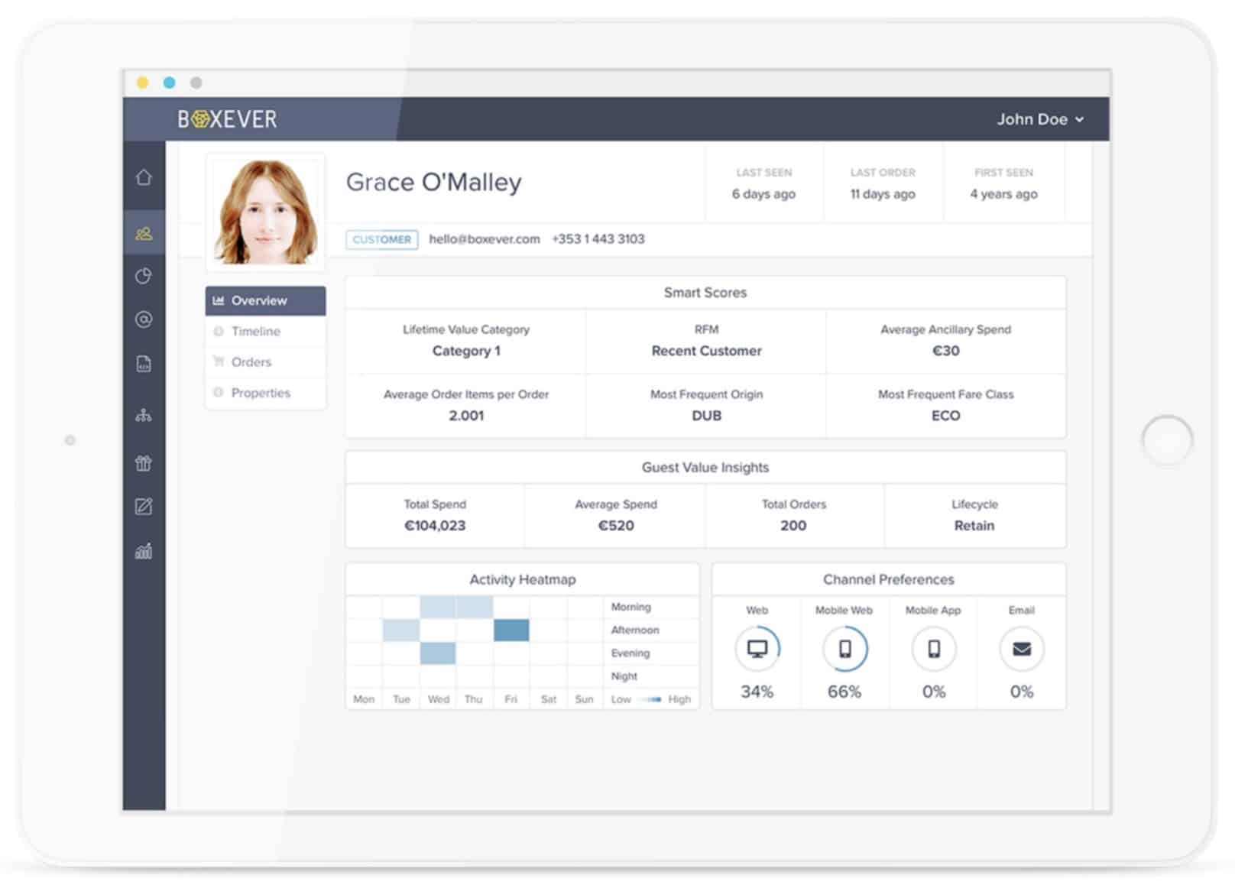The height and width of the screenshot is (888, 1235).
Task: Click the LAST ORDER '11 days ago' value
Action: 883,194
